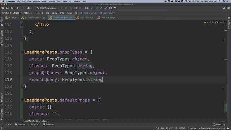Open the Database tool window sidebar
231x130 pixels.
point(229,23)
